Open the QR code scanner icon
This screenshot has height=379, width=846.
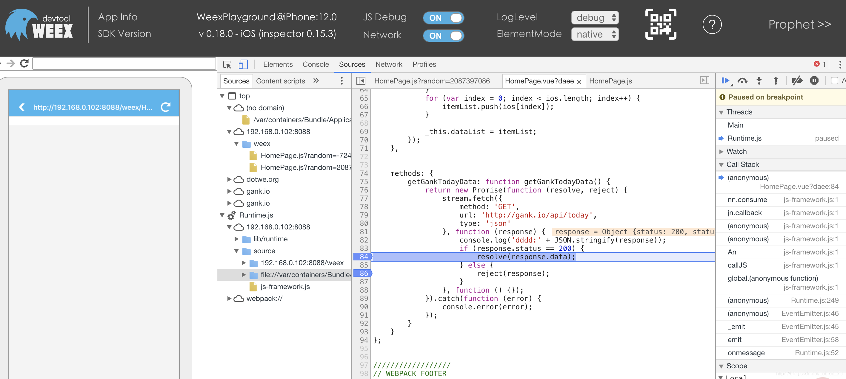tap(660, 24)
